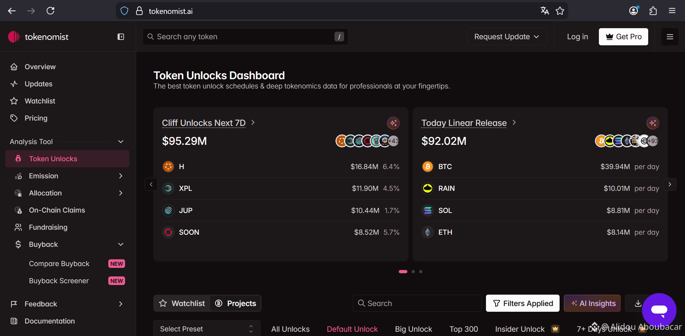This screenshot has width=685, height=336.
Task: Expand the Feedback submenu
Action: [x=121, y=304]
